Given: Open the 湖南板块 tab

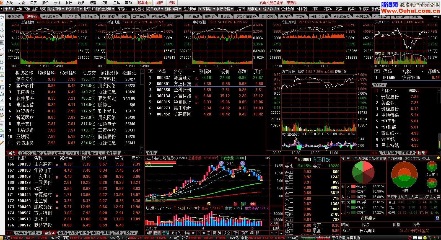Looking at the screenshot, I should point(407,153).
